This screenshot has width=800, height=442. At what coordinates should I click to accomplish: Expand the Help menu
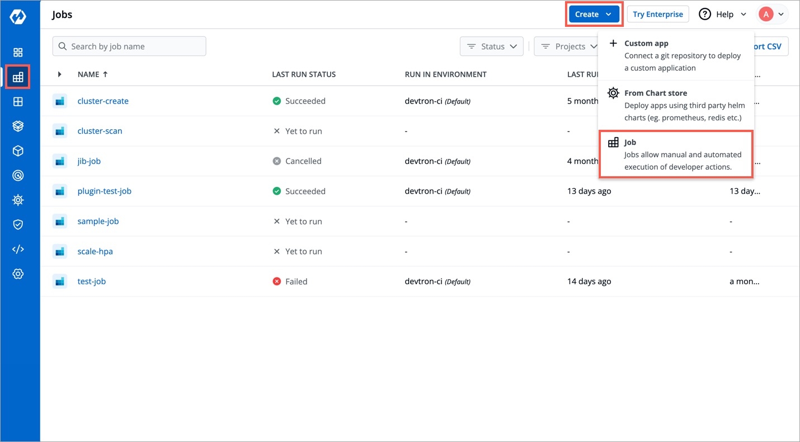point(723,15)
